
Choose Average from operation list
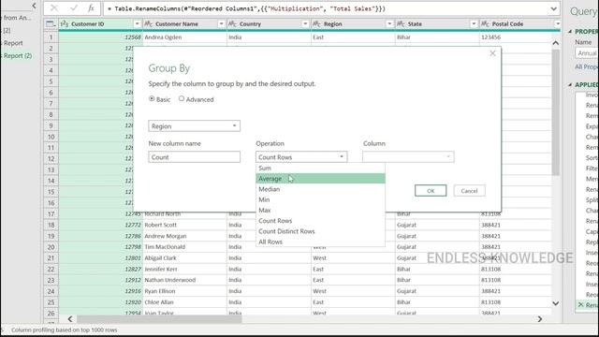pos(320,179)
